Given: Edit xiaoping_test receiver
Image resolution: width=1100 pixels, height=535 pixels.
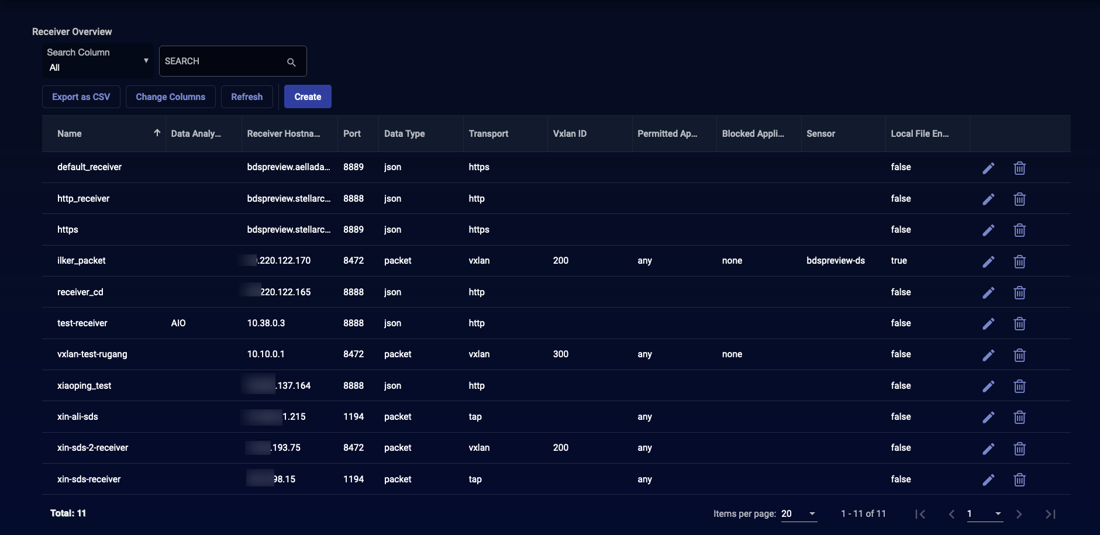Looking at the screenshot, I should coord(988,386).
